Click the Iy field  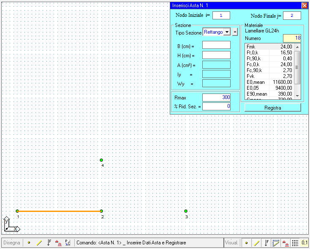tap(216, 74)
